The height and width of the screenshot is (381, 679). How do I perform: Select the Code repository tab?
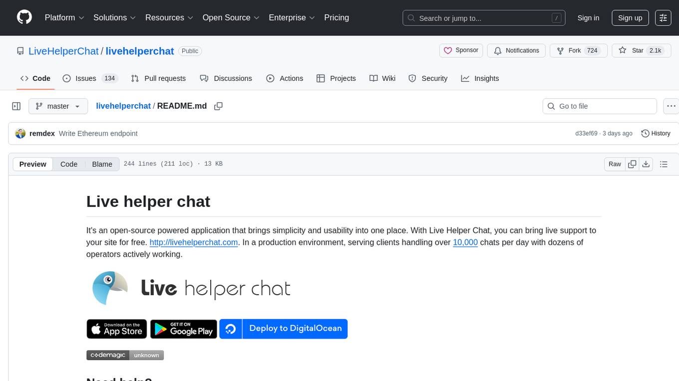coord(35,78)
